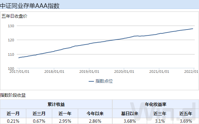Screen dimensions: 199x124
Task: Click the 2018/01/01 x-axis label
Action: 54,72
